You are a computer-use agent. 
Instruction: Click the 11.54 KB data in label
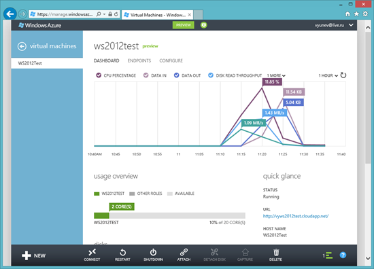(x=294, y=92)
